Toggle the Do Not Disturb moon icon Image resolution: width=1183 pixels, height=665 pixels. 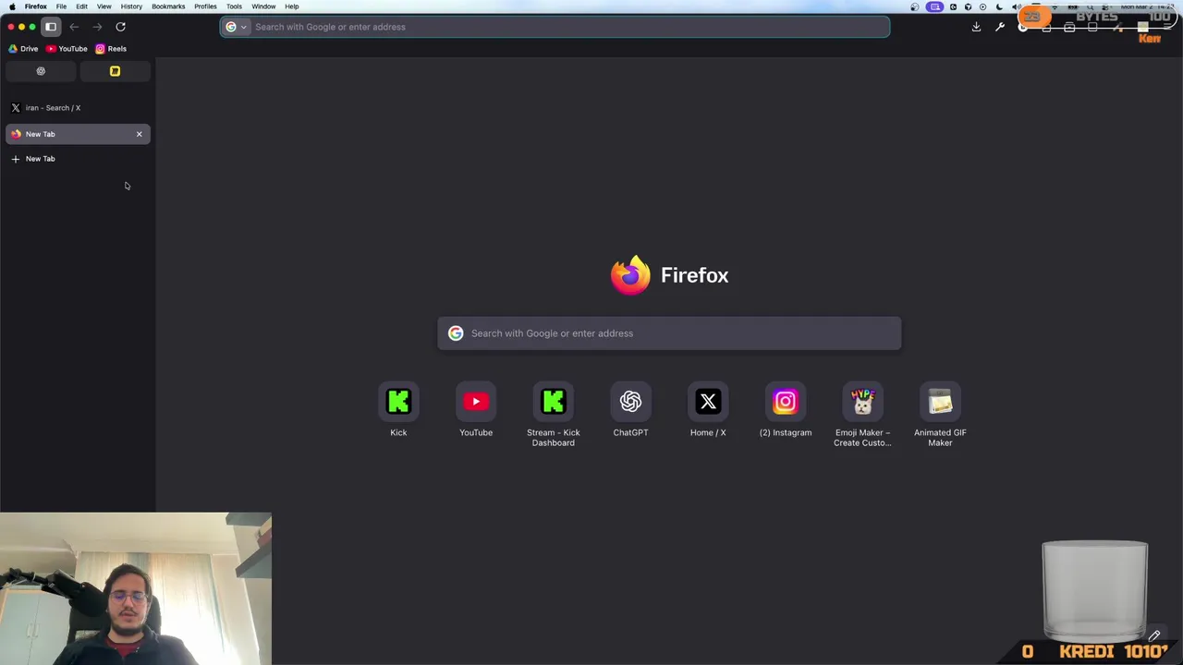click(998, 6)
